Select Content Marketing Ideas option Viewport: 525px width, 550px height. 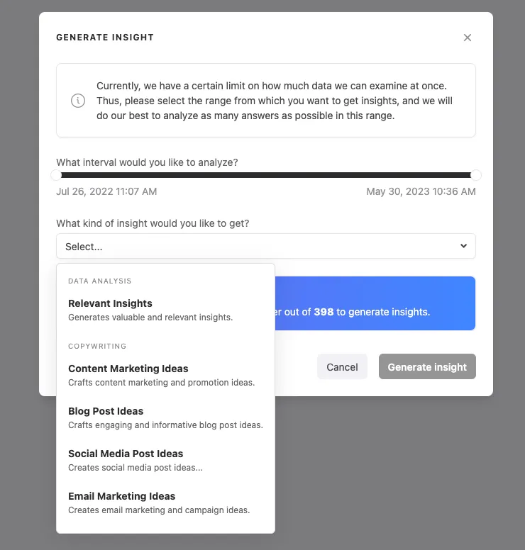click(165, 376)
